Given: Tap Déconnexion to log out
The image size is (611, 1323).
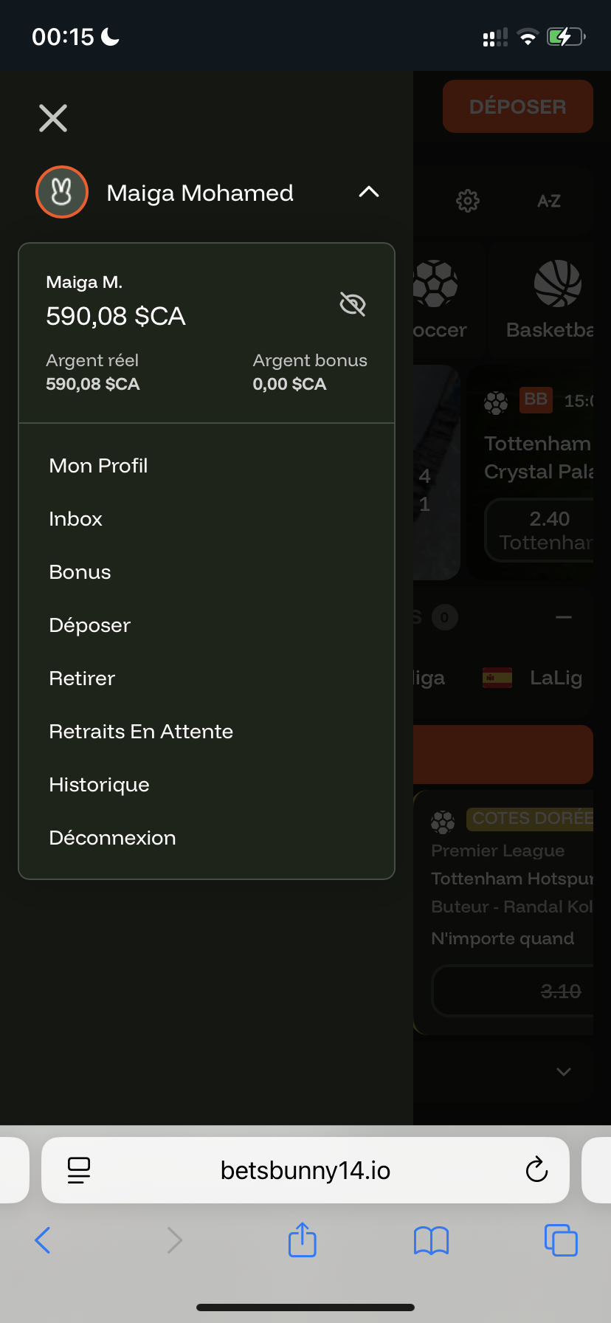Looking at the screenshot, I should pyautogui.click(x=112, y=838).
